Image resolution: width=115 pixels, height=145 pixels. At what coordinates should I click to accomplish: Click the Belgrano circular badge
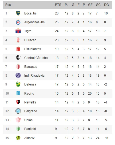point(18,111)
